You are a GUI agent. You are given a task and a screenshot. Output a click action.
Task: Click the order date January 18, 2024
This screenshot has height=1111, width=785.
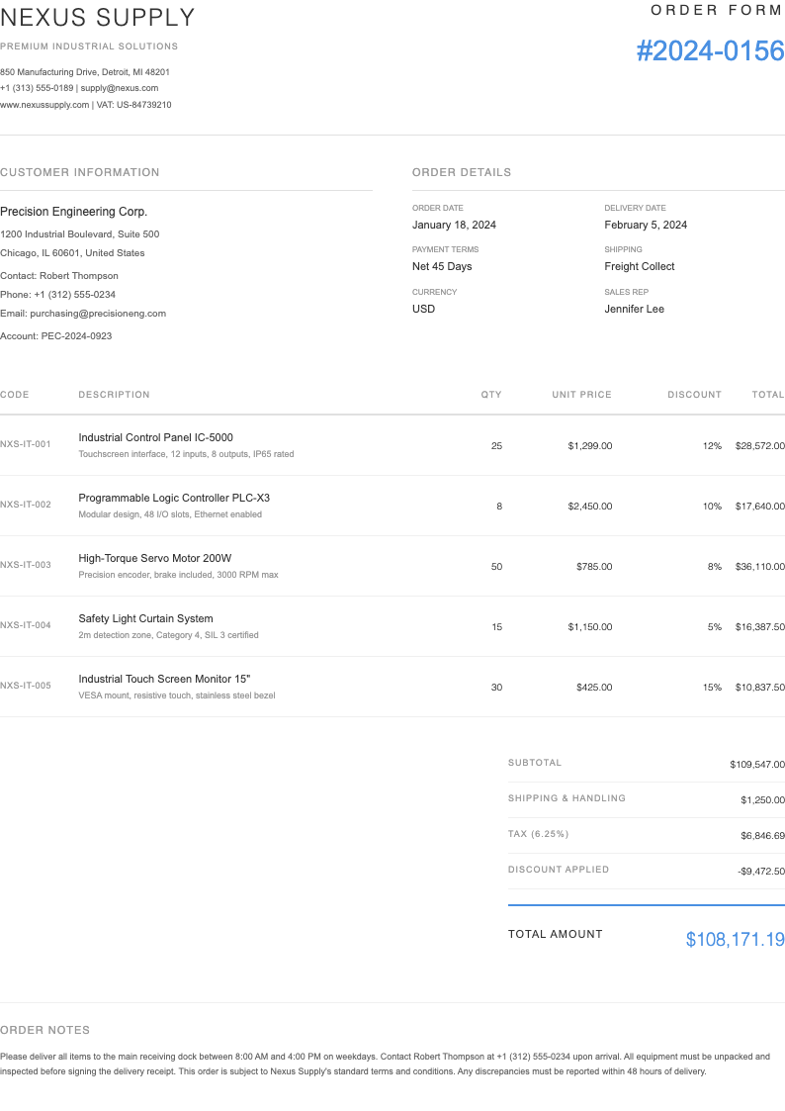454,225
